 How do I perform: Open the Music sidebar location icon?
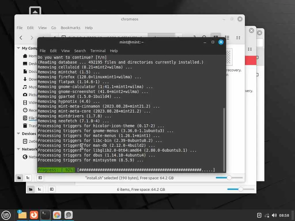pos(25,87)
